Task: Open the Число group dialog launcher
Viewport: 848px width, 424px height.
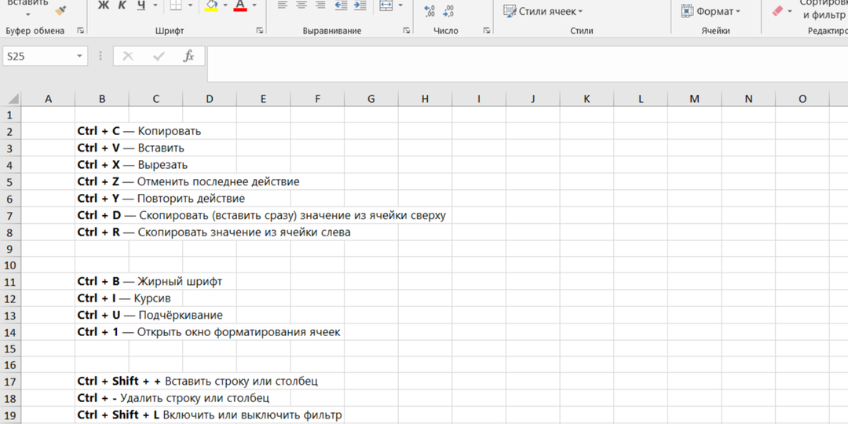Action: 486,31
